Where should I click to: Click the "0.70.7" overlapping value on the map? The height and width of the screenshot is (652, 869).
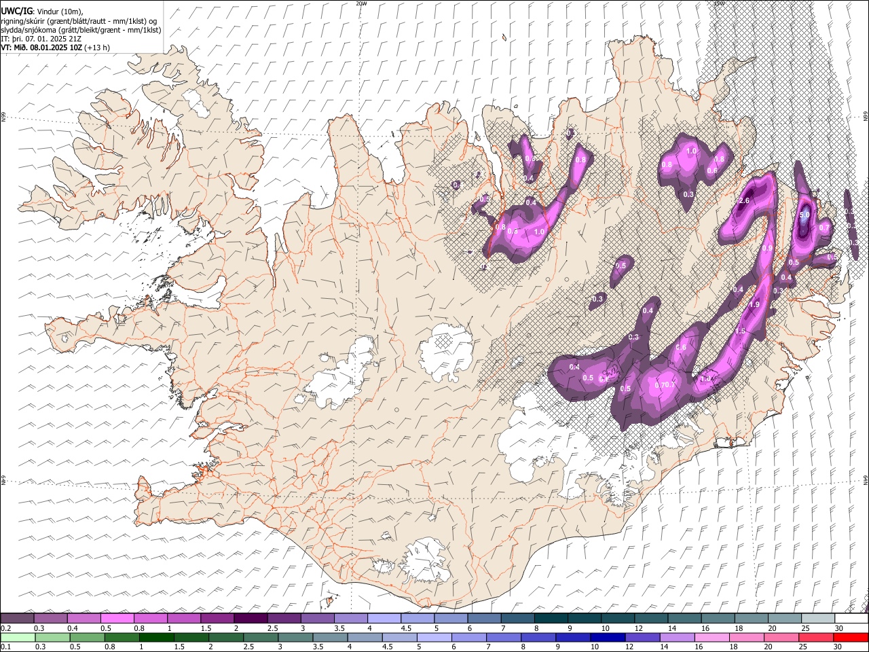pyautogui.click(x=665, y=385)
